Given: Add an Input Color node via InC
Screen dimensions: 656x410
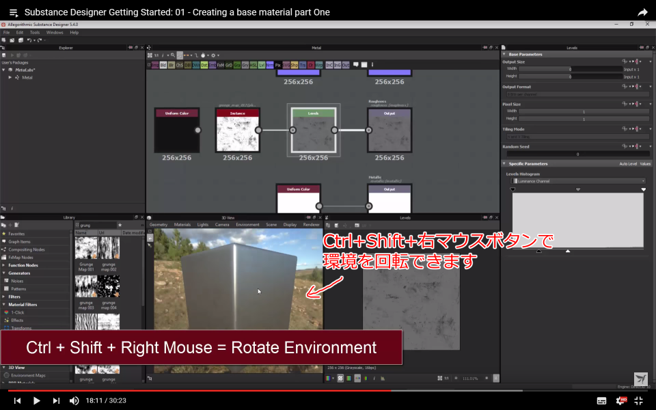Looking at the screenshot, I should coord(329,65).
